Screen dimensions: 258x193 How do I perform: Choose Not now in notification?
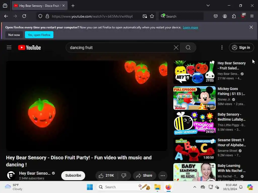[x=14, y=35]
